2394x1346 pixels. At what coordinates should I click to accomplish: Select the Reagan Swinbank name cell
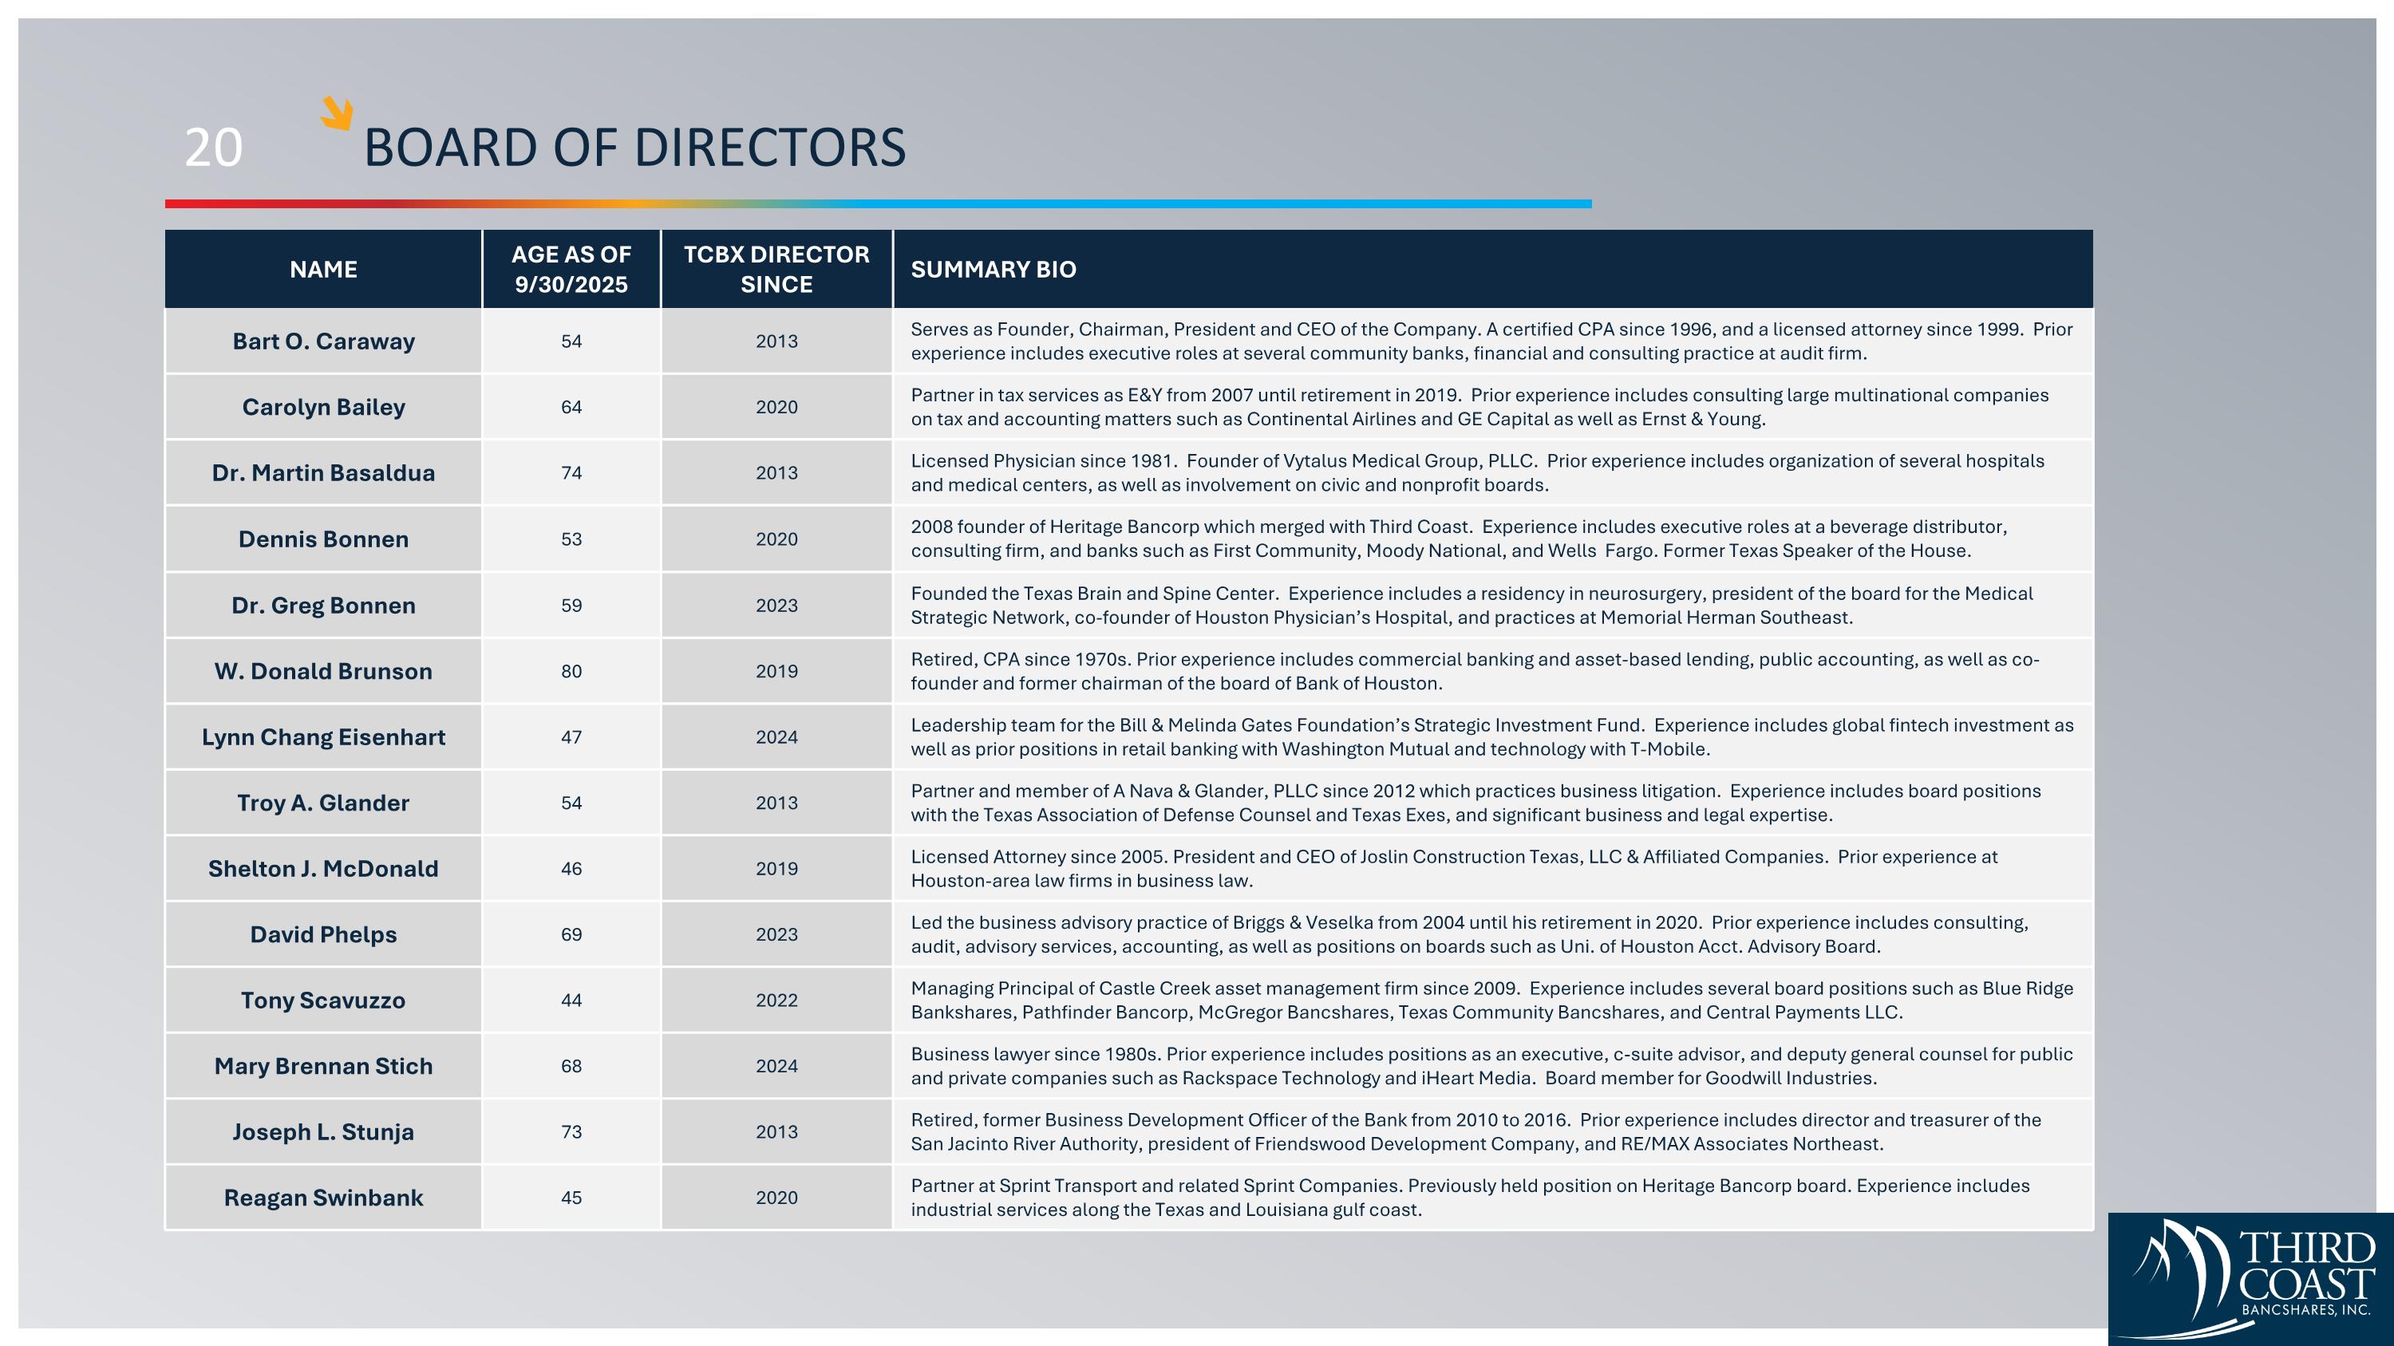click(322, 1198)
